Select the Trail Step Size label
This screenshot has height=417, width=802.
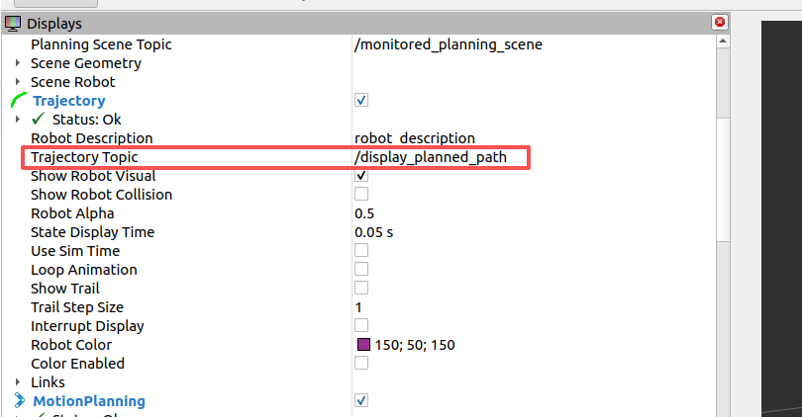[x=77, y=307]
